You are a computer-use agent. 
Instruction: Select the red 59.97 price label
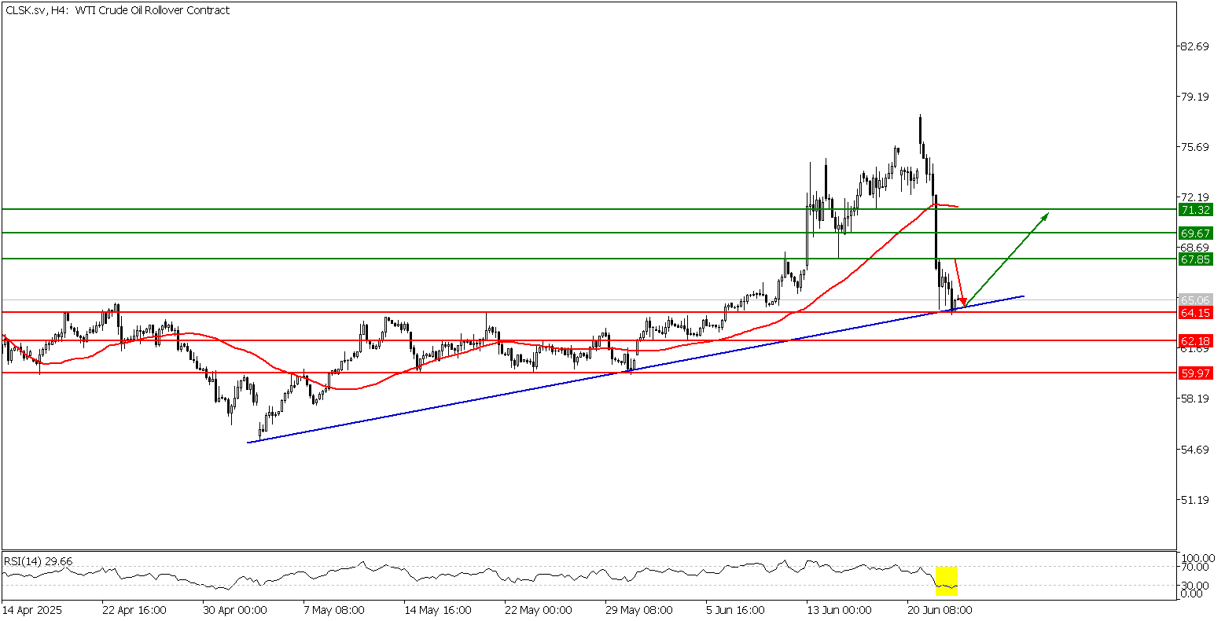coord(1195,374)
